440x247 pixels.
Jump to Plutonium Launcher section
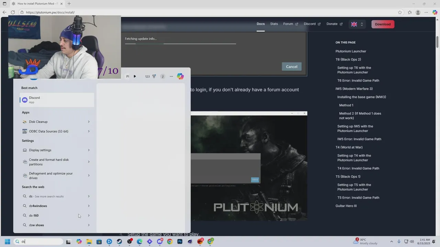[x=351, y=51]
